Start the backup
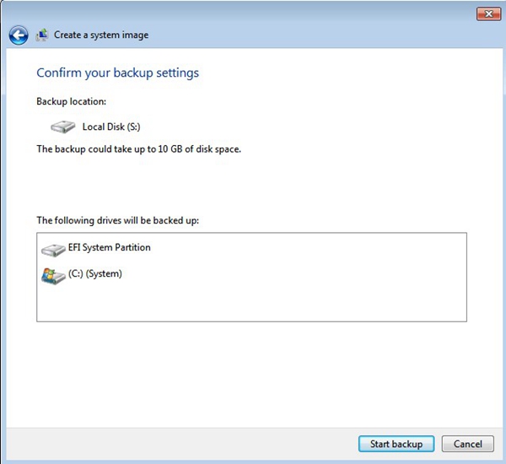The height and width of the screenshot is (464, 506). pos(396,444)
